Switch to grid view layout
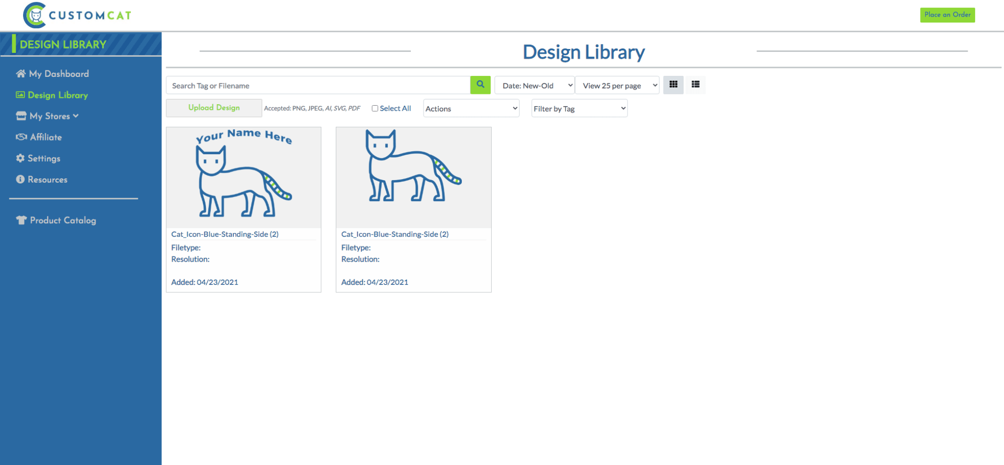 point(673,84)
